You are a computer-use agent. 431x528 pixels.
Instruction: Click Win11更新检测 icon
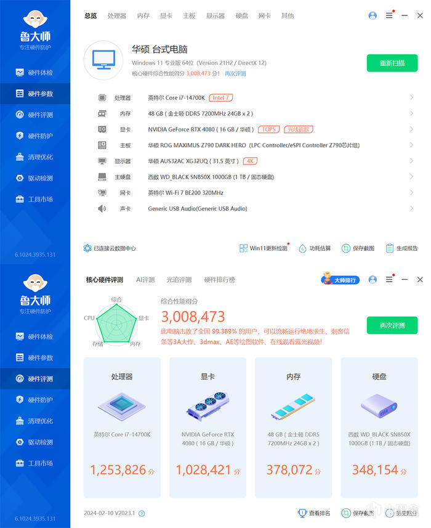pyautogui.click(x=243, y=248)
